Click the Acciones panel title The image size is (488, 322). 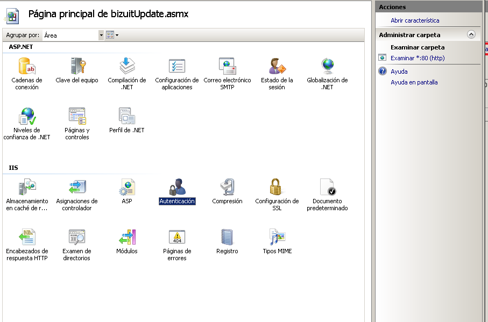392,7
